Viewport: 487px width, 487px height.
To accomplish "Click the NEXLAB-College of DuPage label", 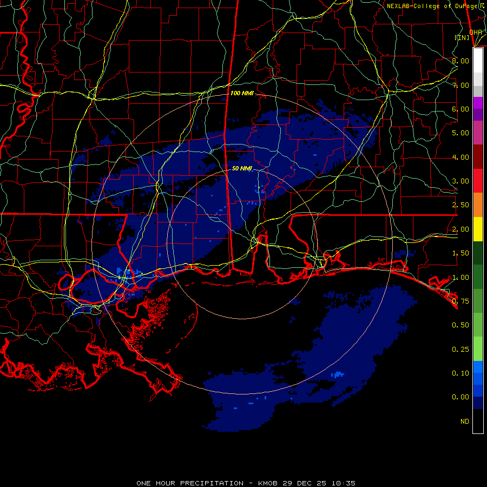I will [x=435, y=6].
